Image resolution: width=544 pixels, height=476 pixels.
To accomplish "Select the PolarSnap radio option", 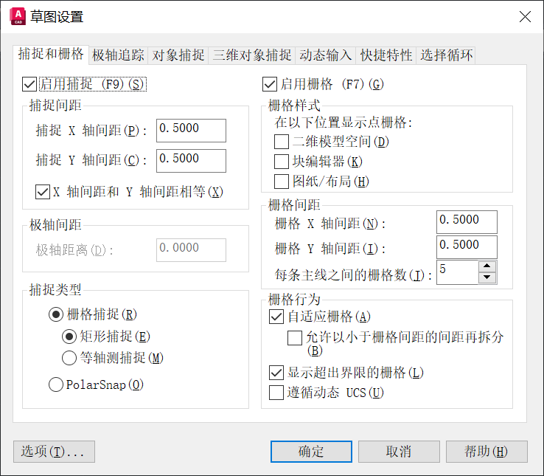I will click(x=56, y=384).
